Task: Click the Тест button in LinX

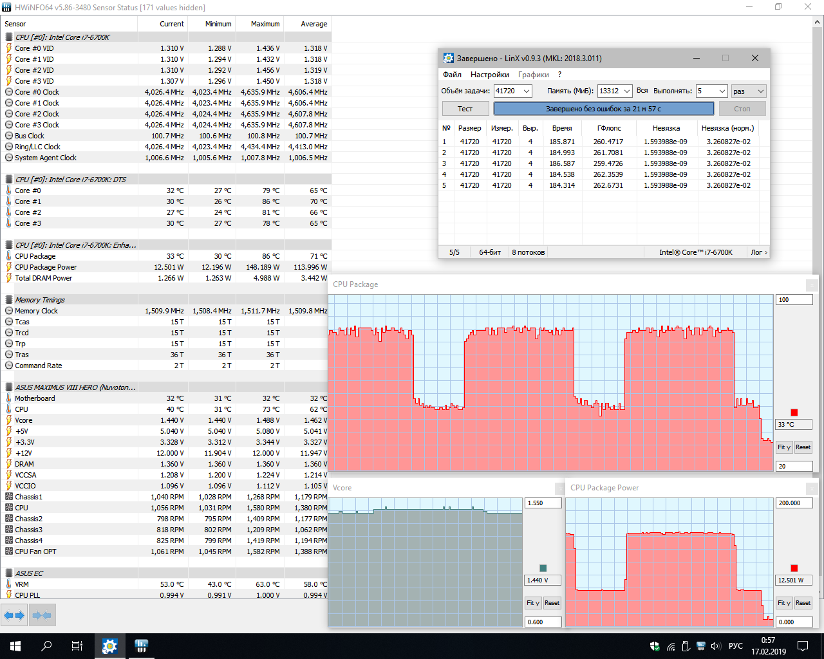Action: (x=465, y=109)
